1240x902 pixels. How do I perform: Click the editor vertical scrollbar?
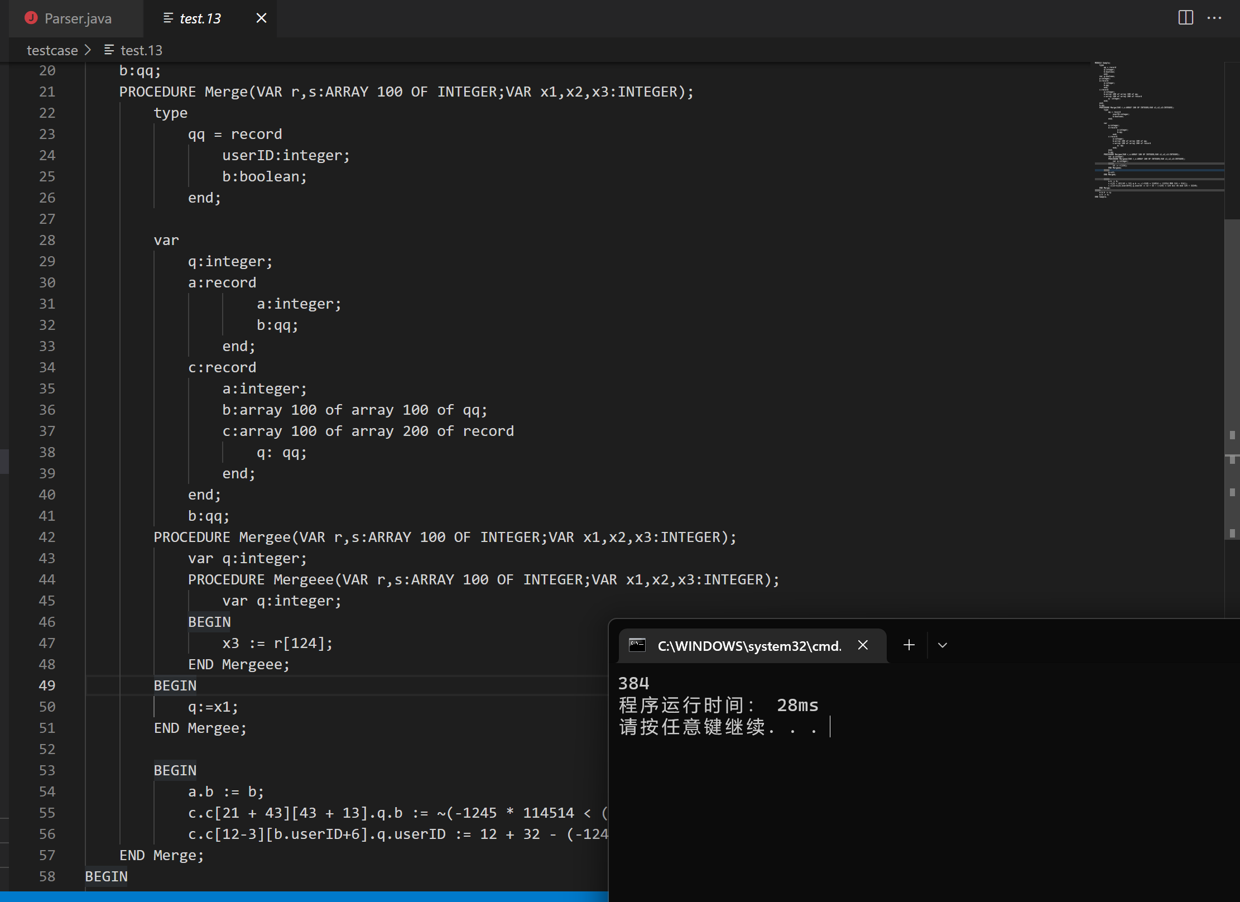(1232, 380)
